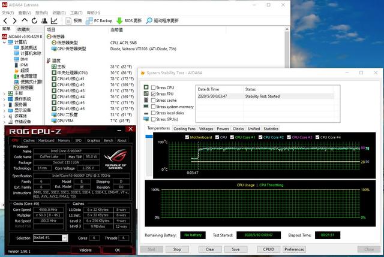The width and height of the screenshot is (384, 257).
Task: Enable Stress GPU(s) checkbox
Action: click(154, 119)
